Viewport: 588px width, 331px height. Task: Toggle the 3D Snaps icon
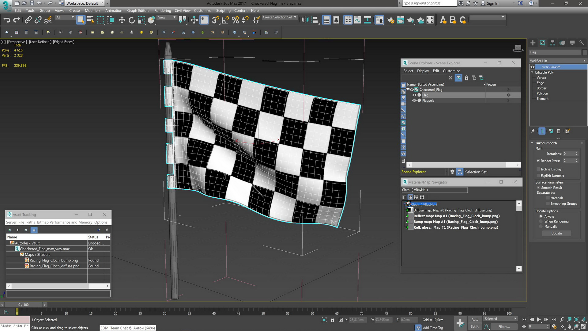click(x=216, y=20)
